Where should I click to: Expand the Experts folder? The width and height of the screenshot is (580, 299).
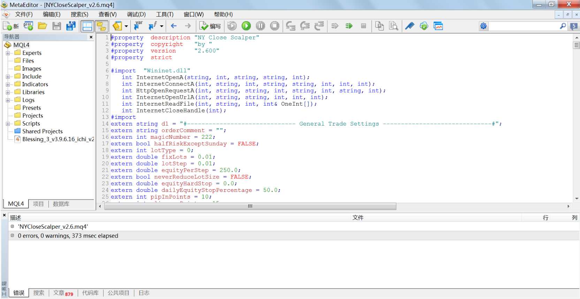coord(8,53)
